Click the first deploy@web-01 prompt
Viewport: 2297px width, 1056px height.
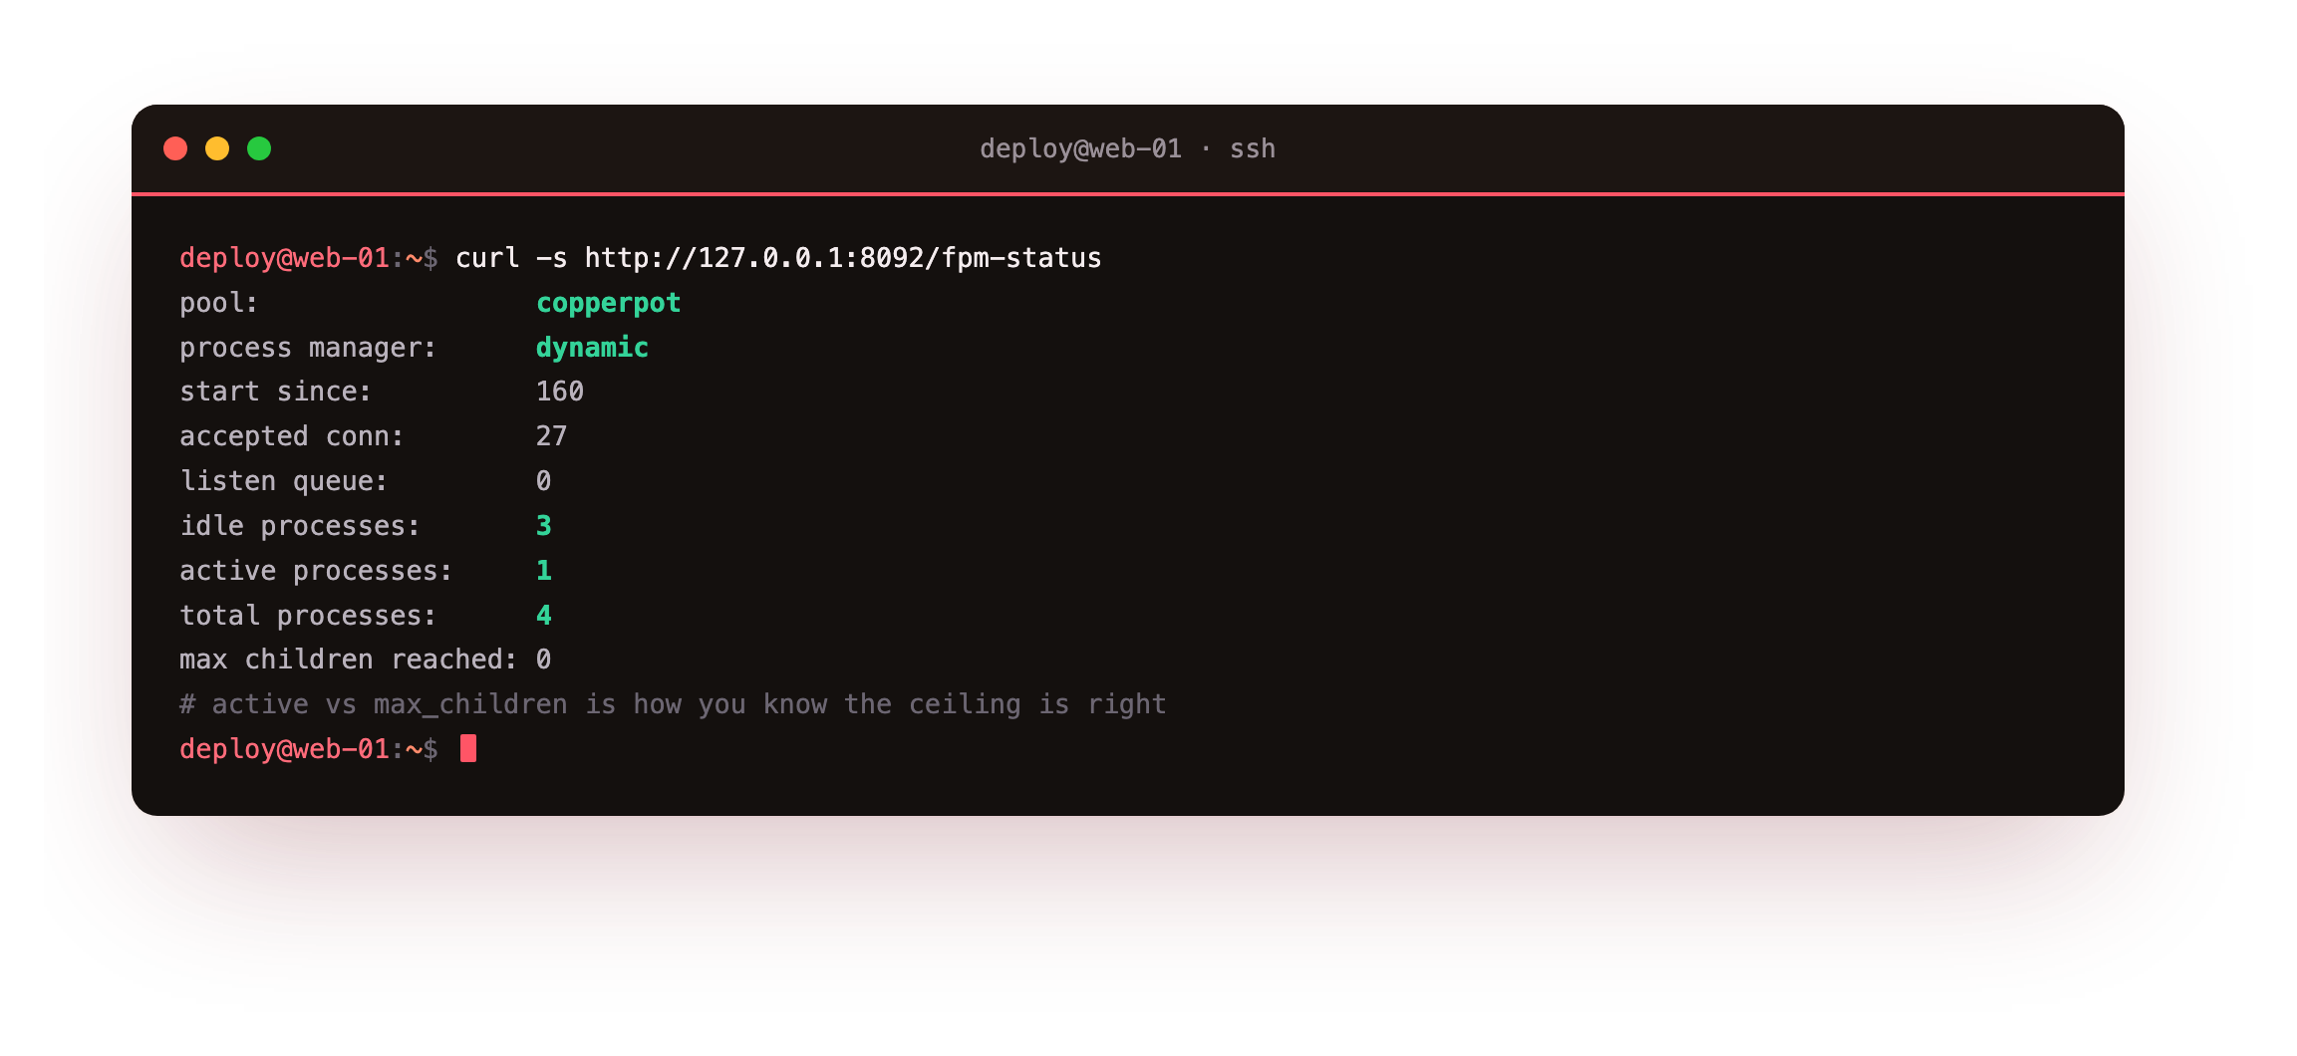(308, 258)
